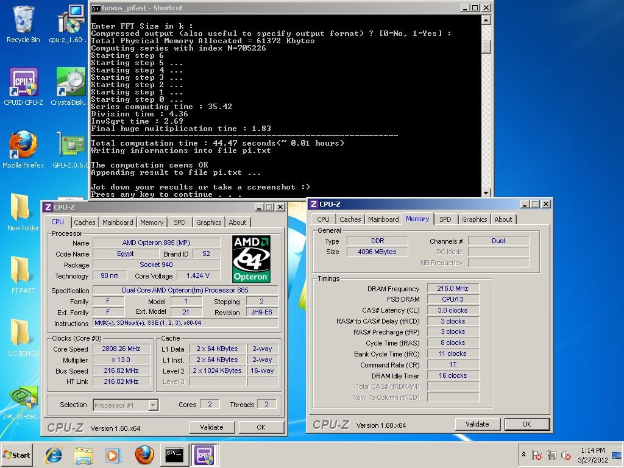Select Mainboard tab in right CPU-Z window
Image resolution: width=624 pixels, height=468 pixels.
point(383,219)
